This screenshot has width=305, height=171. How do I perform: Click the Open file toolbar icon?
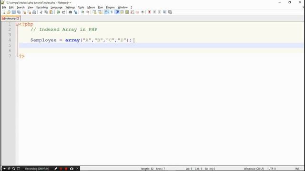(x=9, y=12)
